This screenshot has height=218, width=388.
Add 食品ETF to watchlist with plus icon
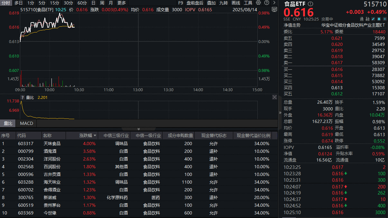click(384, 19)
